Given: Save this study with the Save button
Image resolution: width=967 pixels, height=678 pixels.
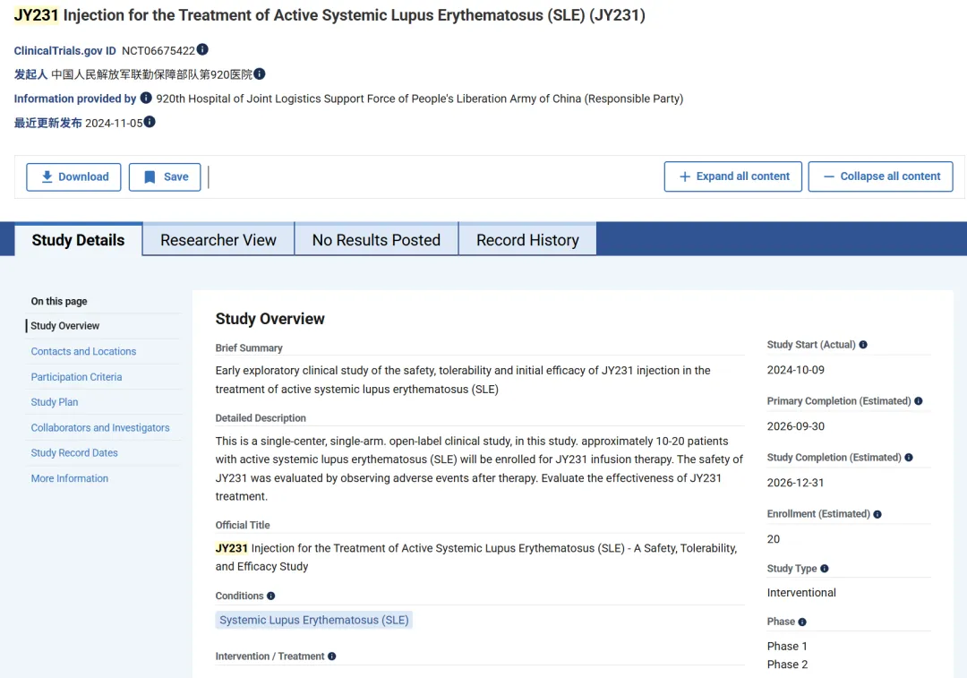Looking at the screenshot, I should pos(165,176).
